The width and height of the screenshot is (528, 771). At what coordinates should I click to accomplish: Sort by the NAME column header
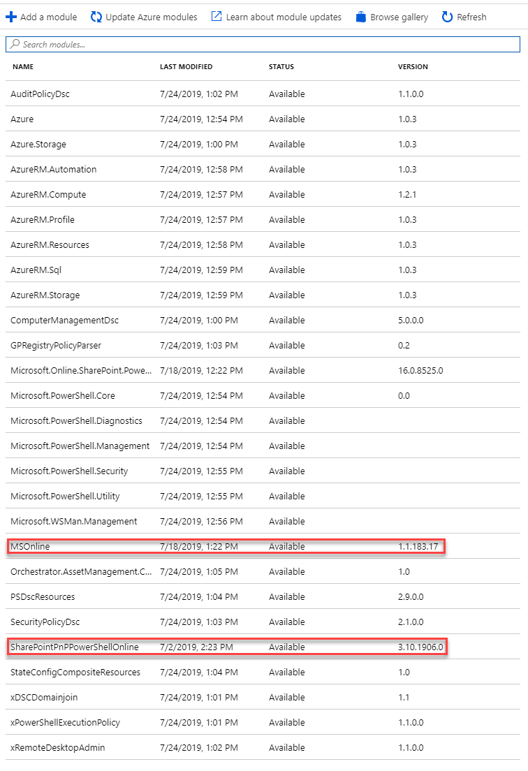(x=23, y=66)
